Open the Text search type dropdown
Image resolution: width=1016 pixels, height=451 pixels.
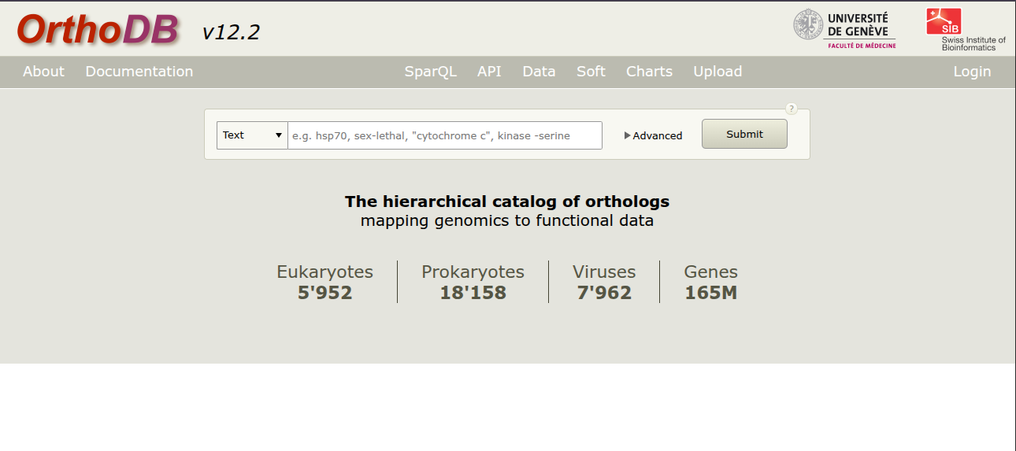click(252, 135)
